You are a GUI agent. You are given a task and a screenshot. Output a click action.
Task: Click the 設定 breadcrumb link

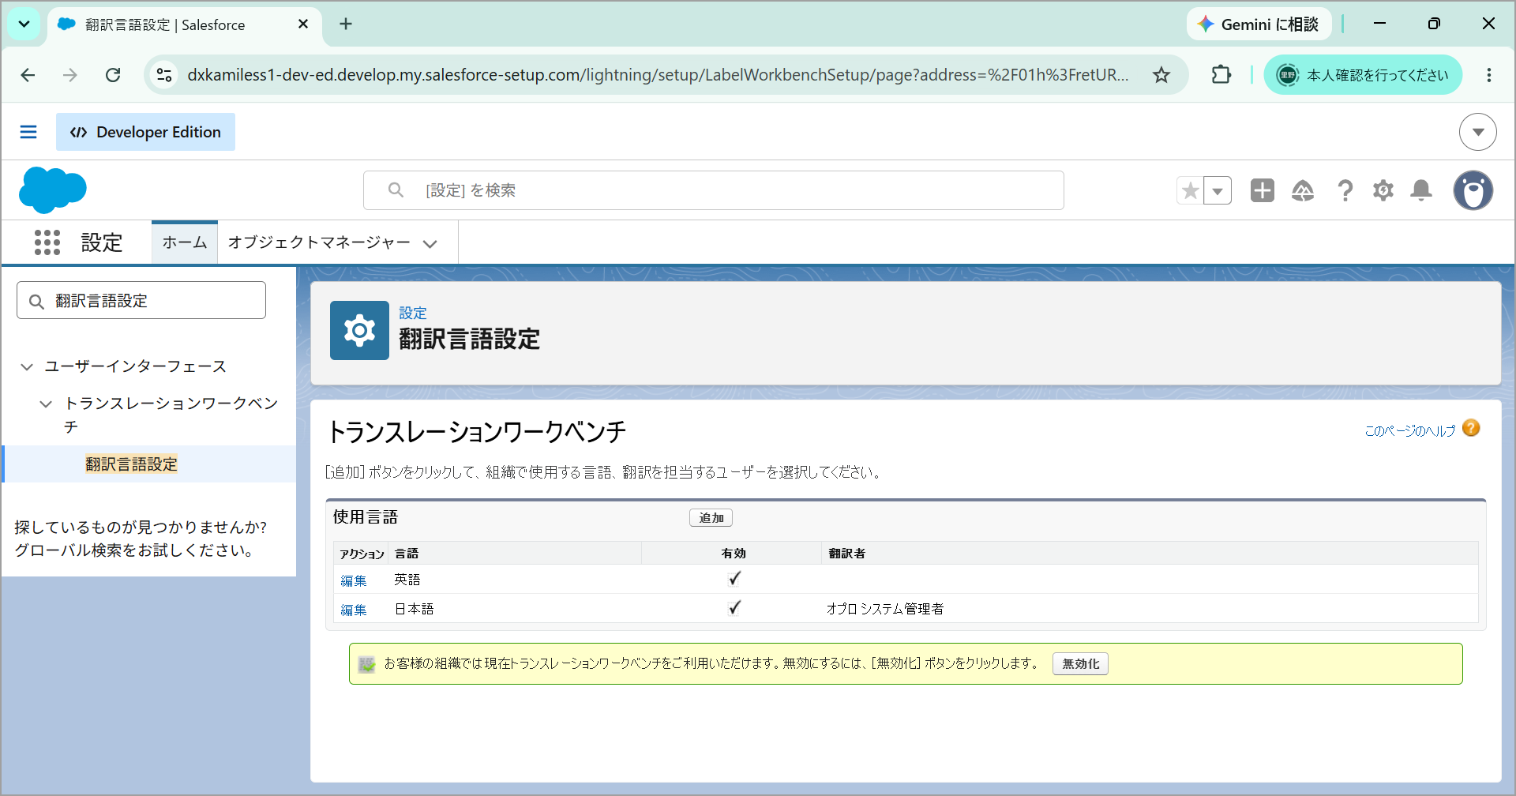pos(413,313)
